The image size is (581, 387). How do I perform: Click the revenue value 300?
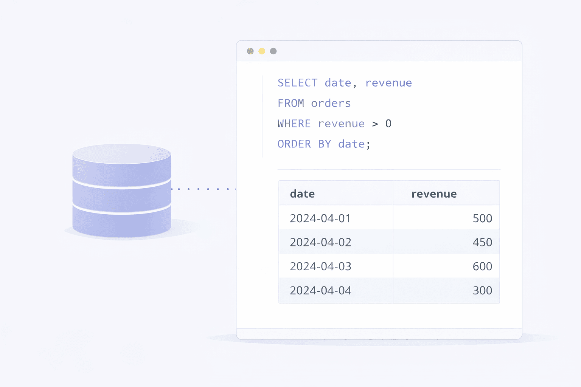point(482,290)
